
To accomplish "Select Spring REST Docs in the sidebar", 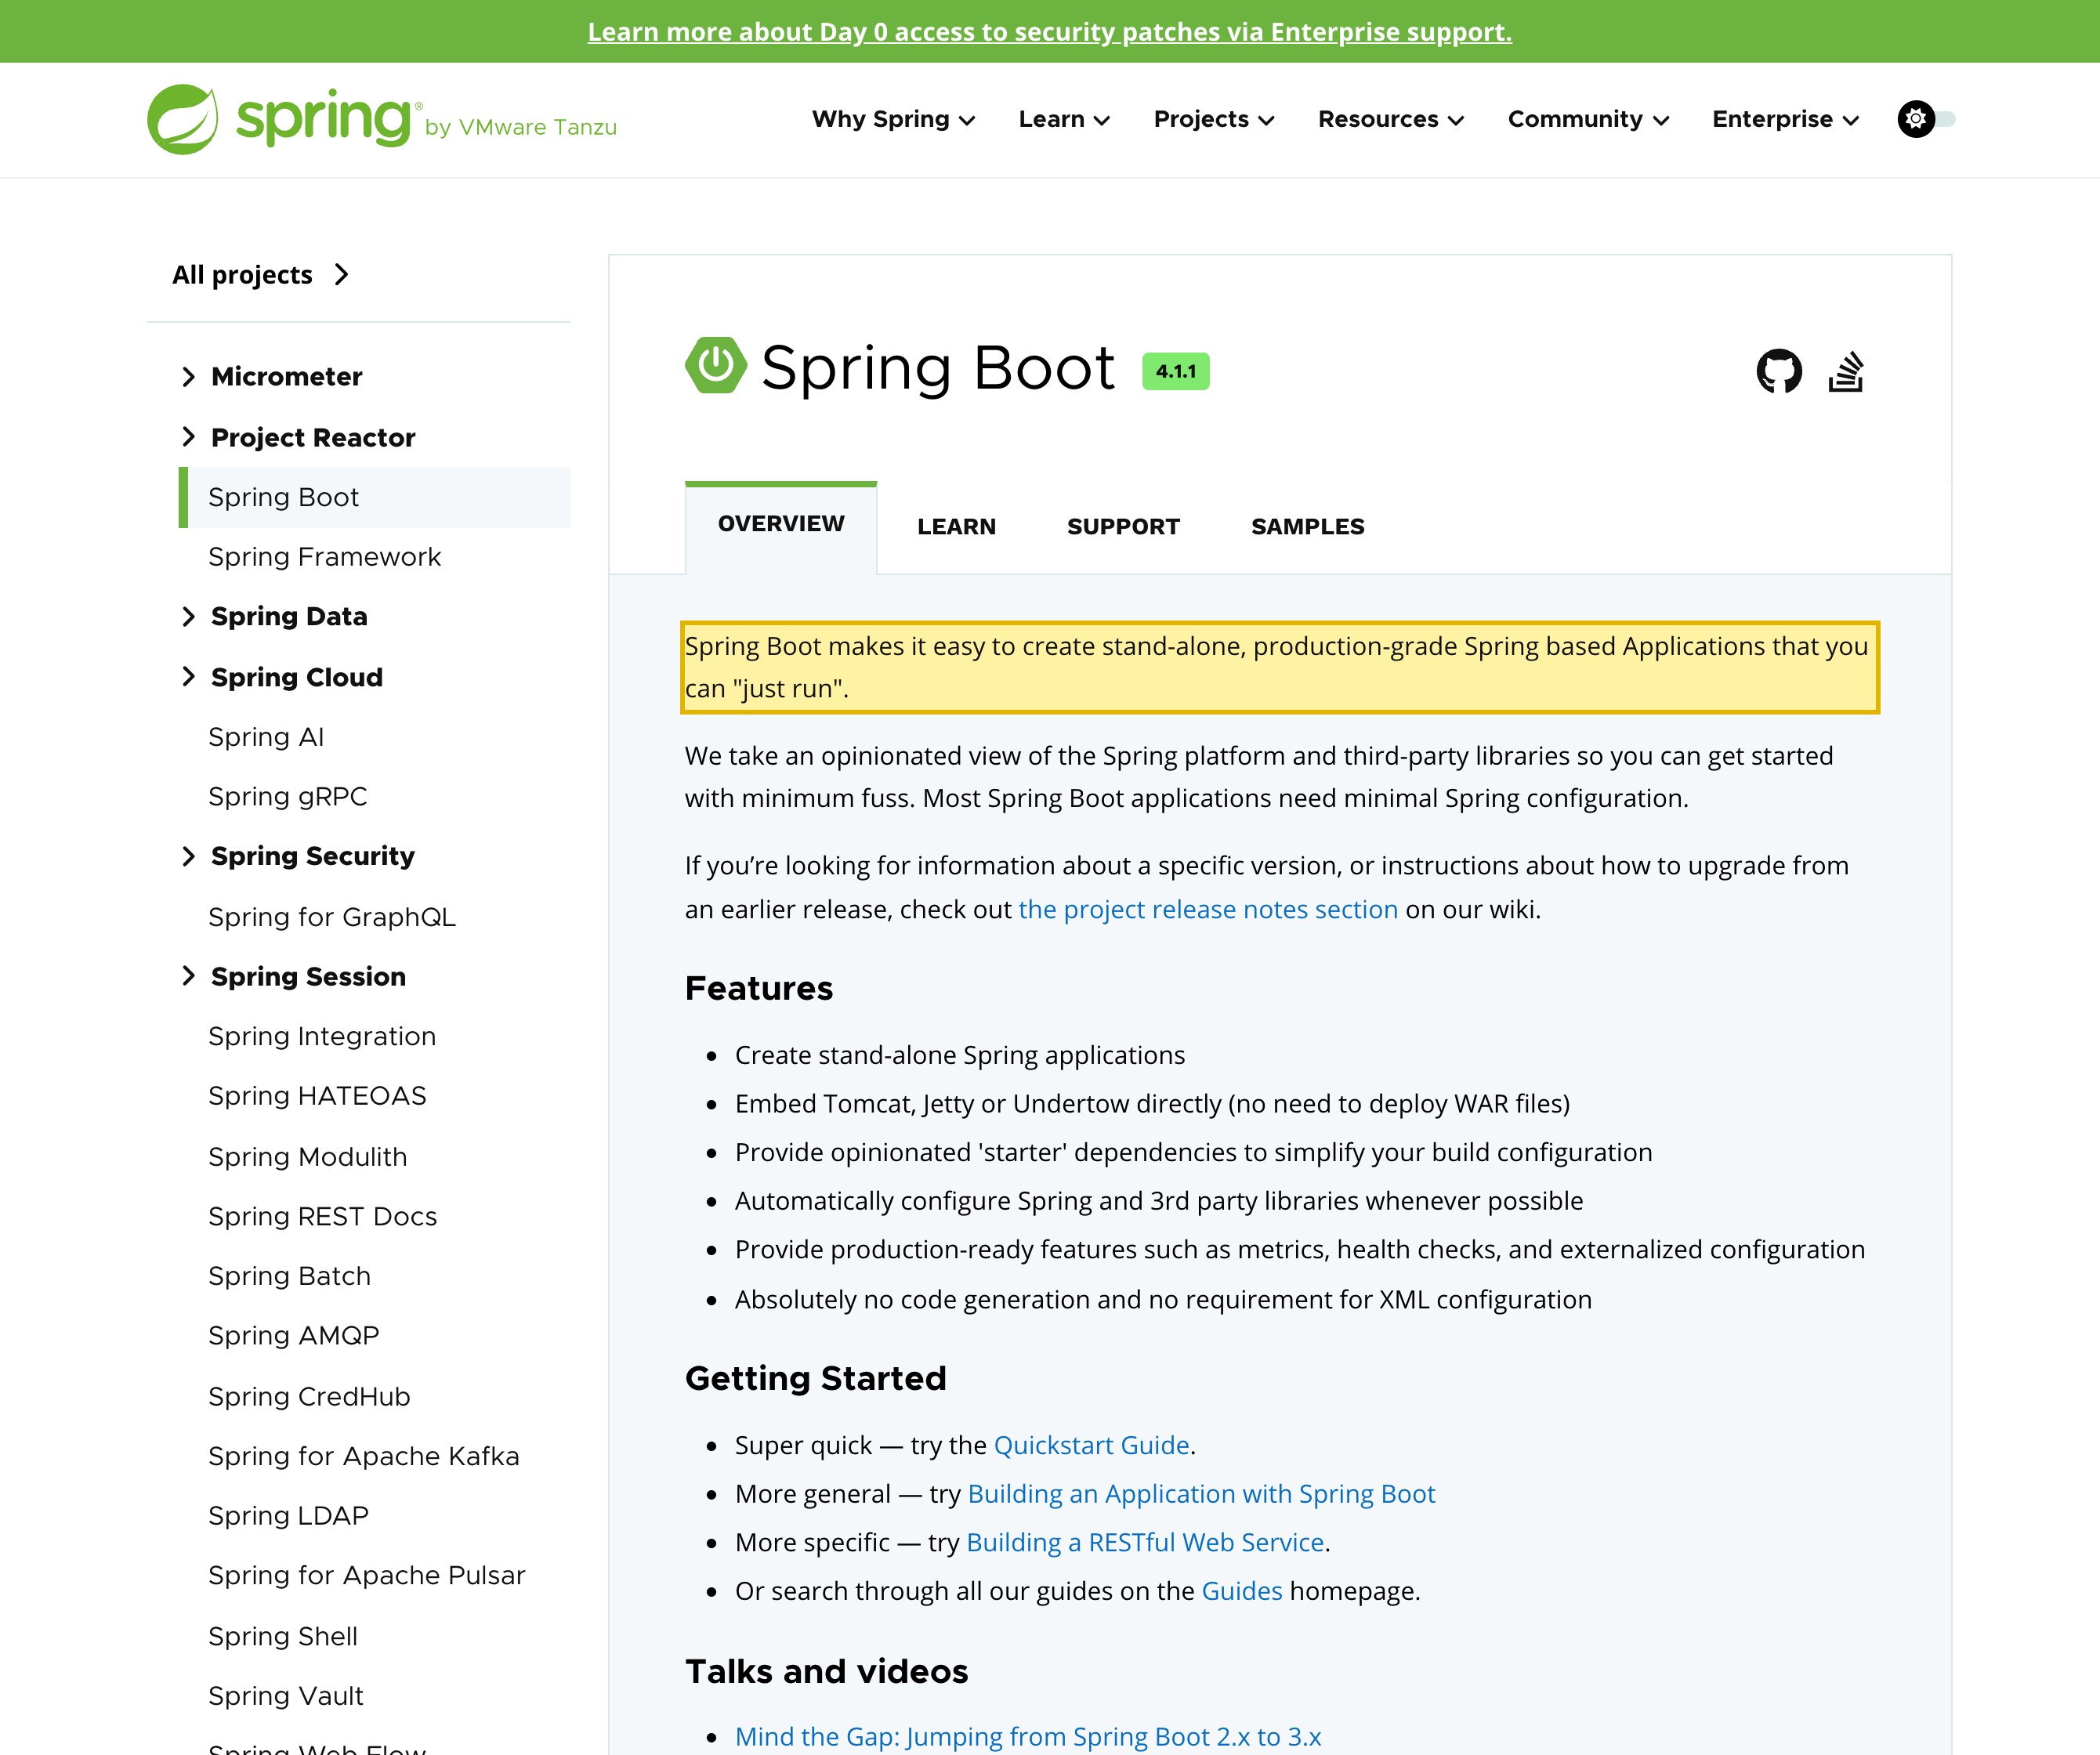I will pyautogui.click(x=323, y=1216).
